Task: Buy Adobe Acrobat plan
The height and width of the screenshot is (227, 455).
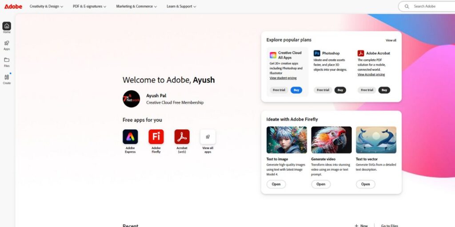Action: 384,90
